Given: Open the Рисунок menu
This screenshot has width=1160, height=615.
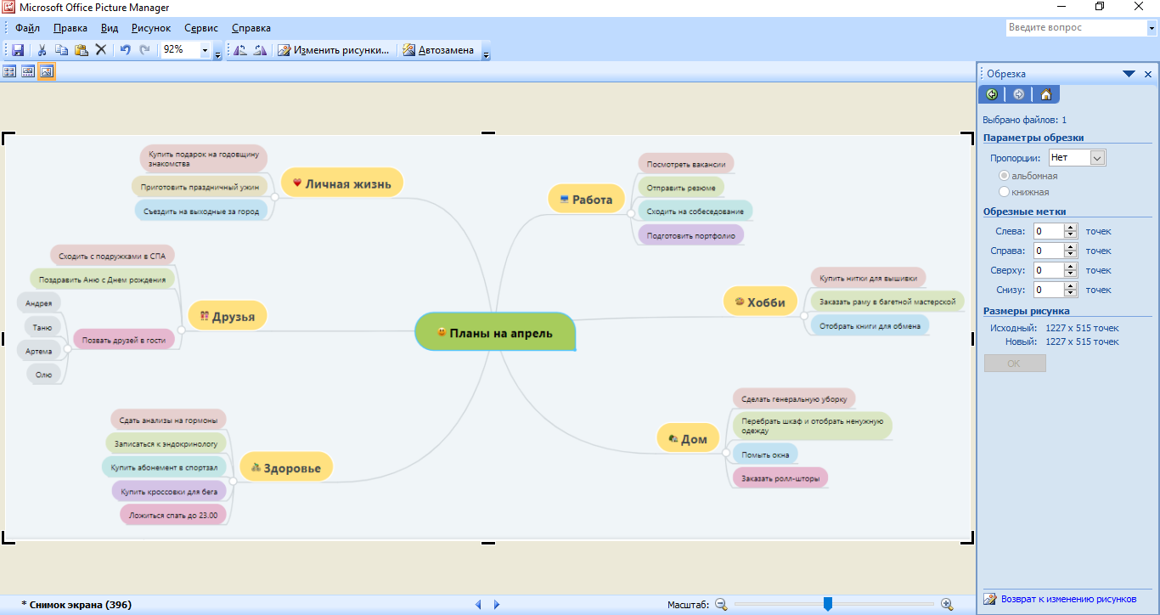Looking at the screenshot, I should click(x=151, y=28).
